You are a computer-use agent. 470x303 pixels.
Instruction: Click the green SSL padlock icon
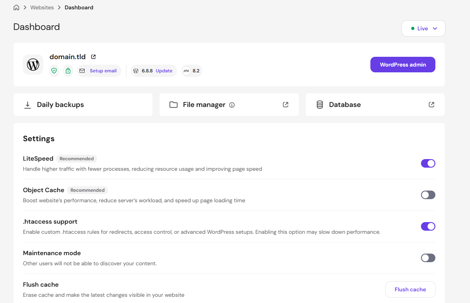[68, 71]
